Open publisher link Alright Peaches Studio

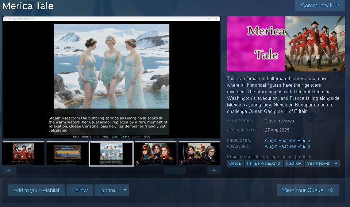pyautogui.click(x=287, y=147)
